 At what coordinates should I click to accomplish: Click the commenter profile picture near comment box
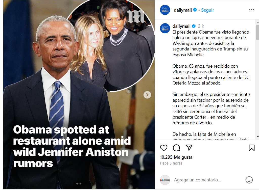[x=165, y=180]
